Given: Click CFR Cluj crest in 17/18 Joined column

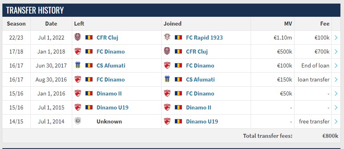Looking at the screenshot, I should [167, 51].
